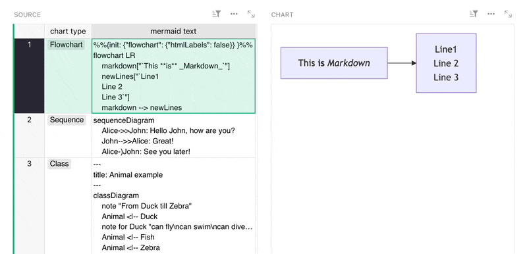Click the 'Line1 Line 2 Line 3' node
Image resolution: width=527 pixels, height=254 pixels.
[x=446, y=63]
